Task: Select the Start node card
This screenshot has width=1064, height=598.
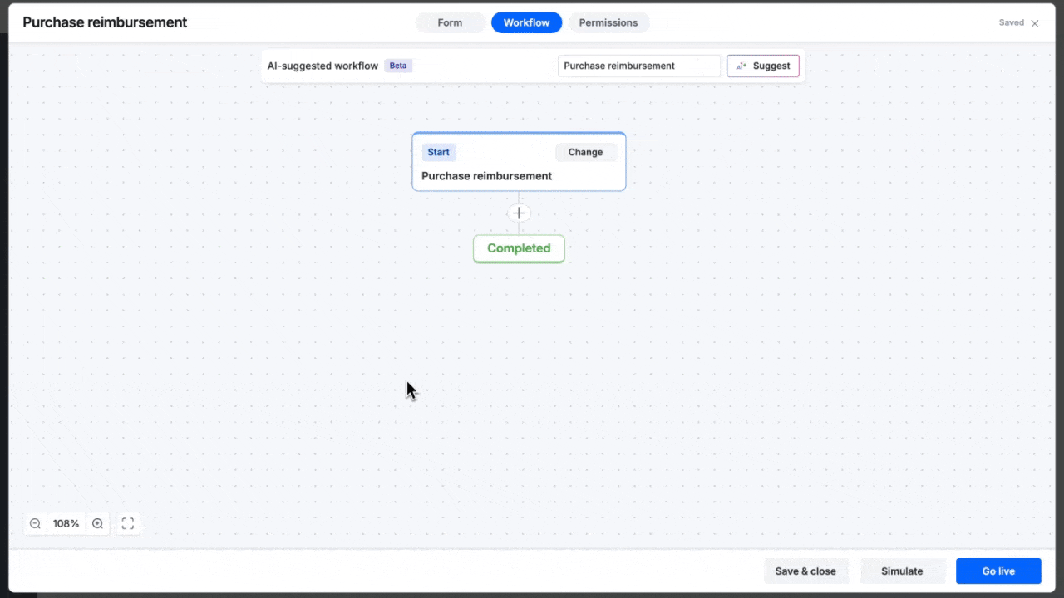Action: click(x=519, y=162)
